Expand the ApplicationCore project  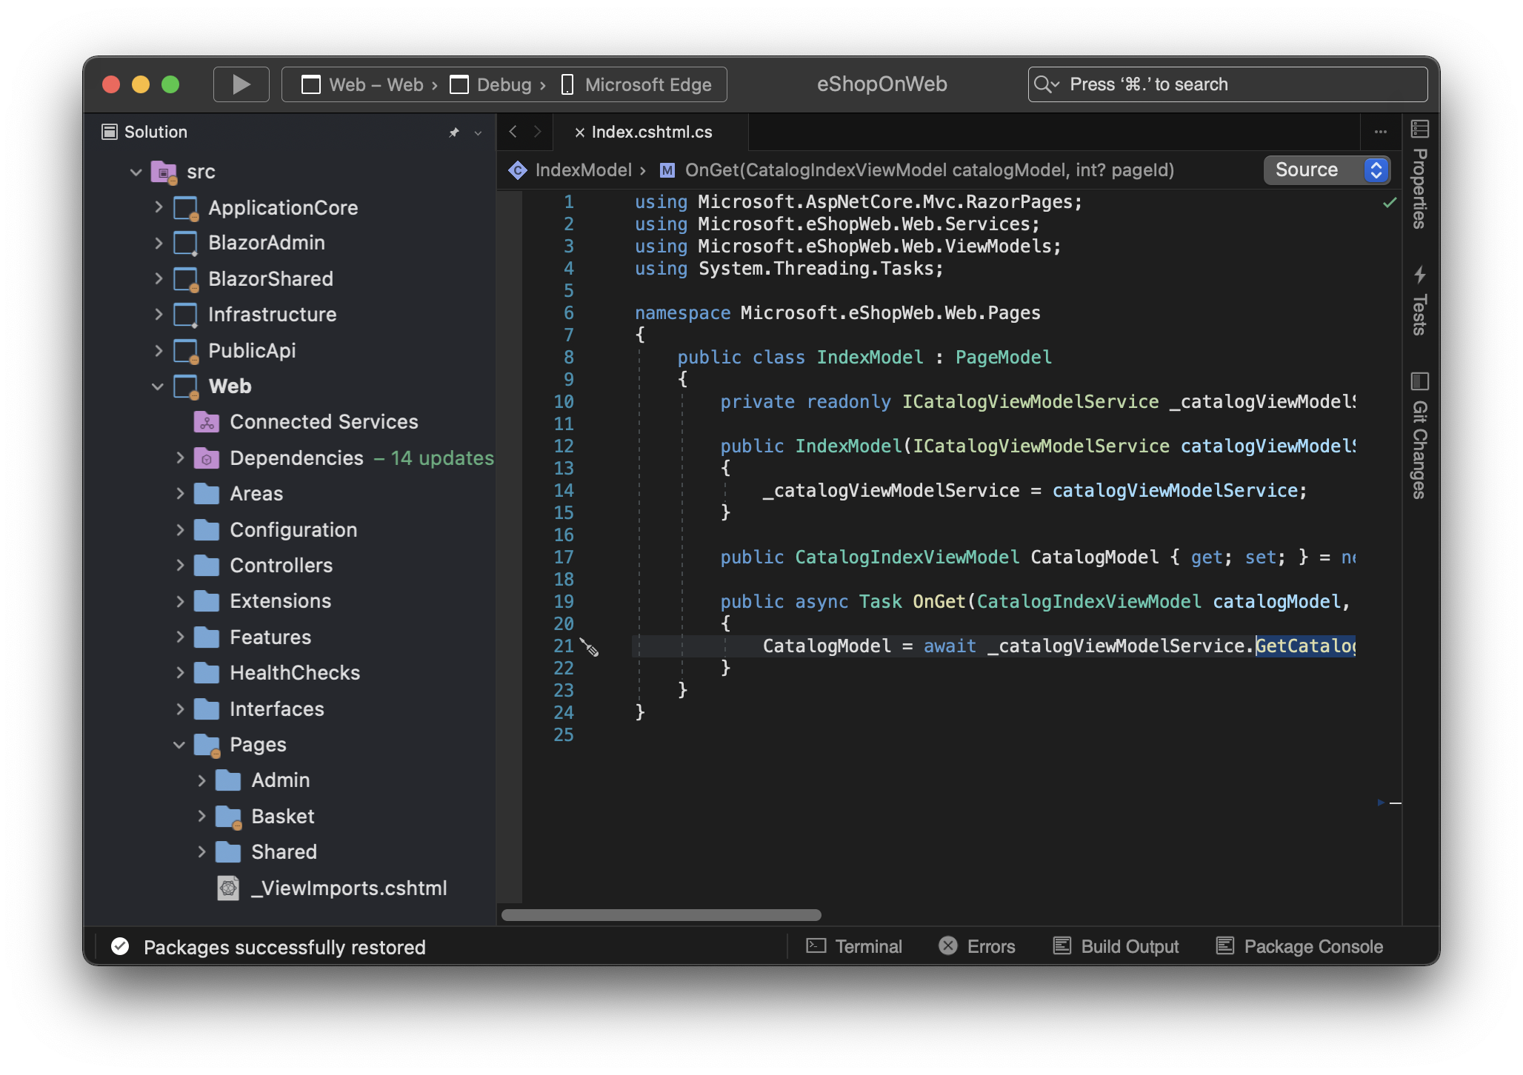[158, 207]
